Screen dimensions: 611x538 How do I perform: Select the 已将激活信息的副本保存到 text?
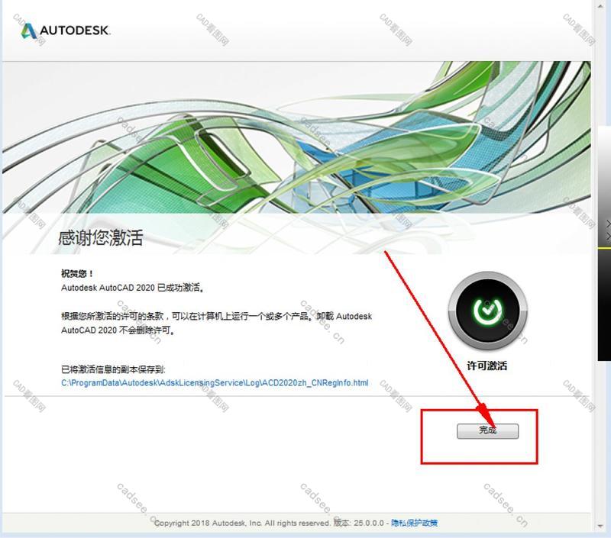click(x=113, y=369)
